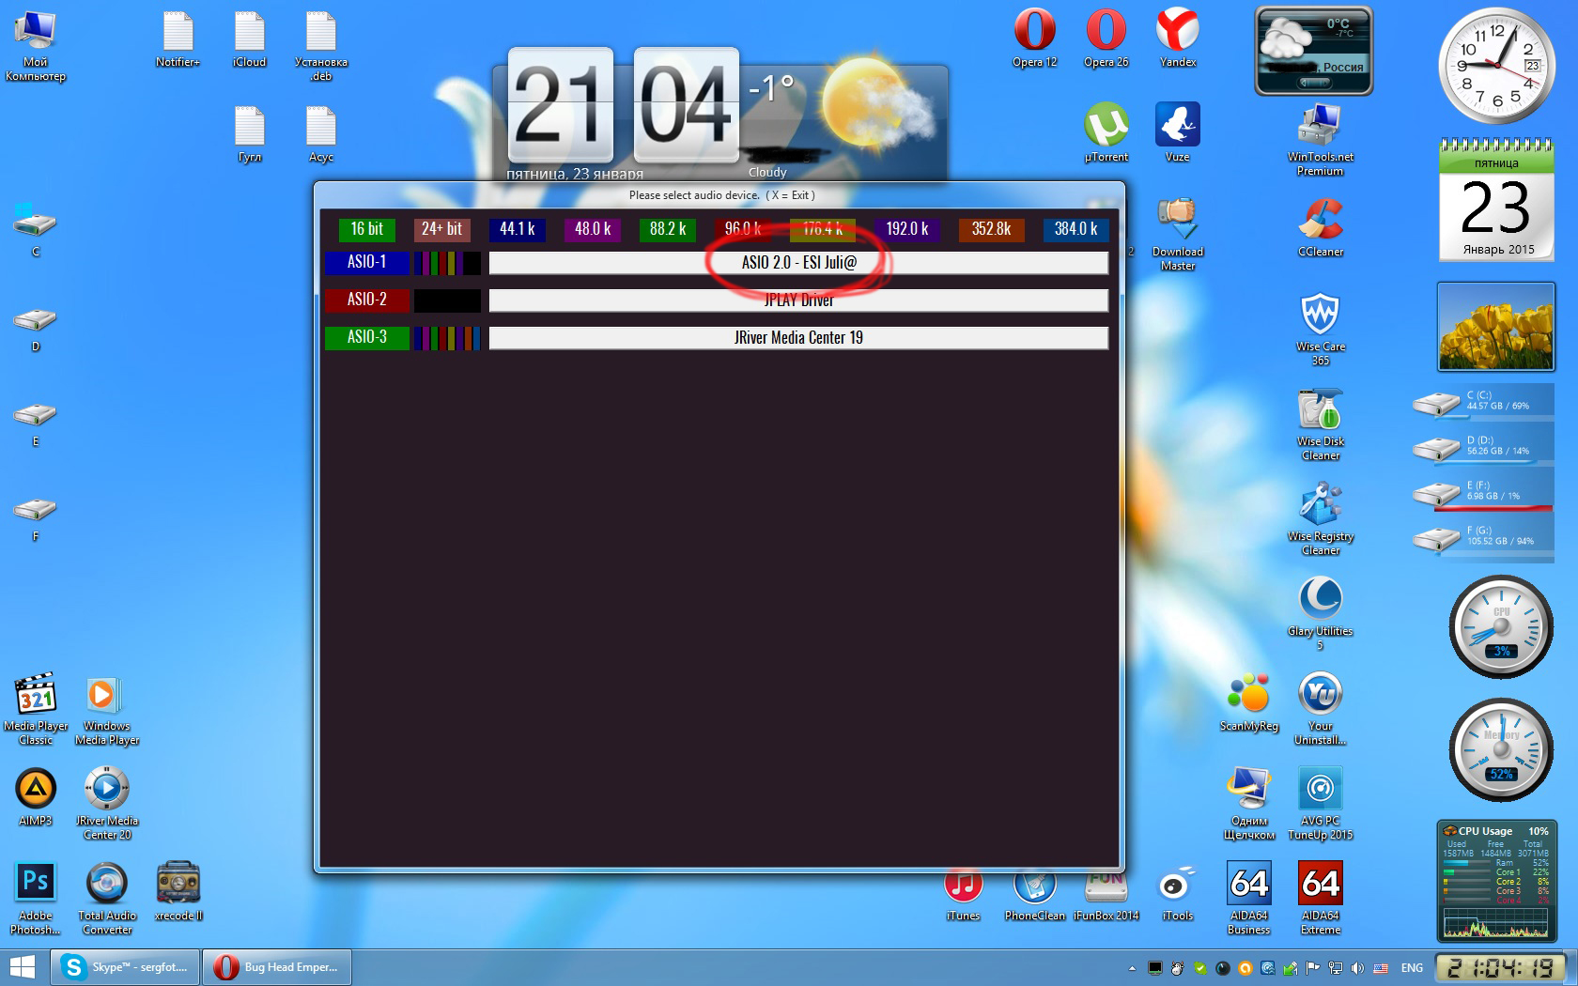Open Wise Disk Cleaner icon
Image resolution: width=1578 pixels, height=986 pixels.
click(1320, 424)
